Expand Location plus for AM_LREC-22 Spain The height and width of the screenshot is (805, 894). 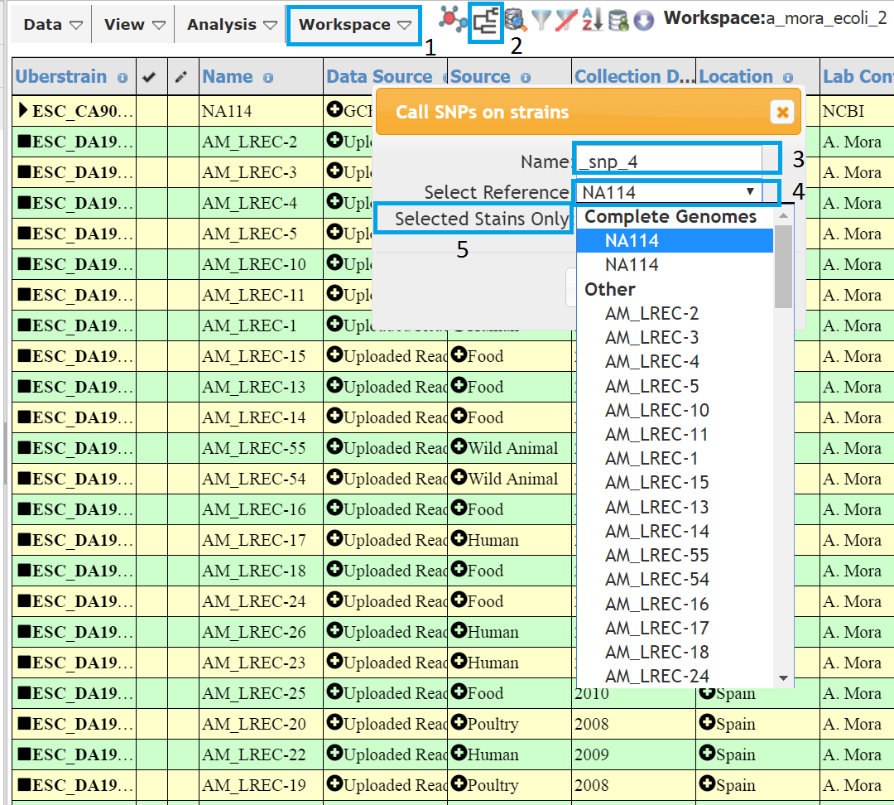[x=708, y=753]
